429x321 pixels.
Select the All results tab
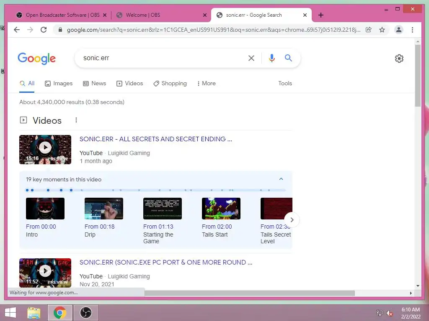pyautogui.click(x=27, y=84)
